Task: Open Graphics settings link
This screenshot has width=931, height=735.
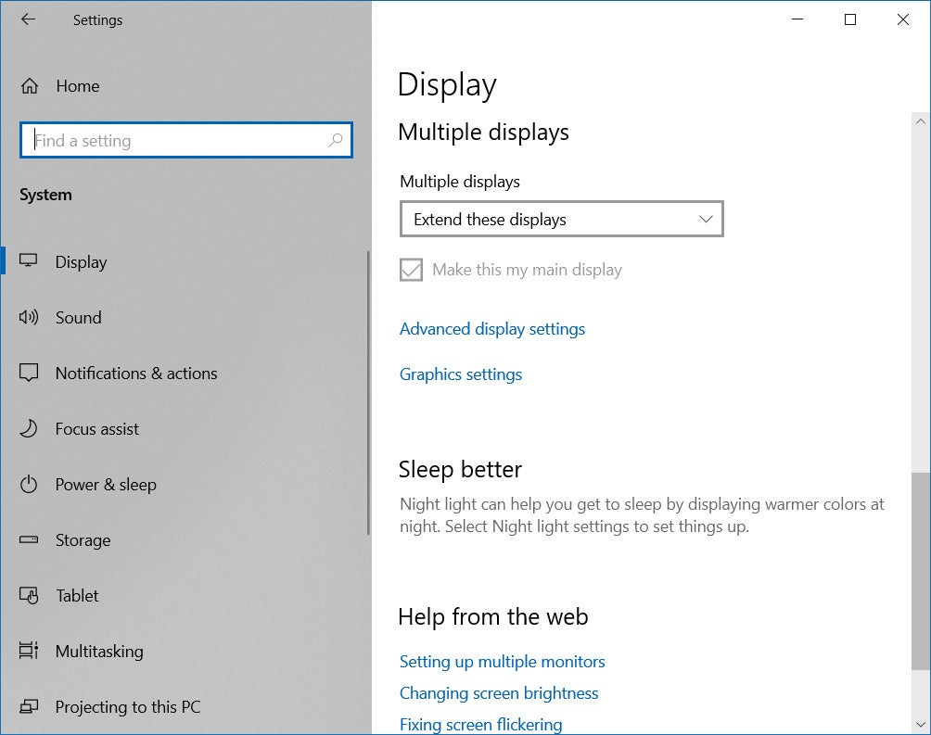Action: 460,374
